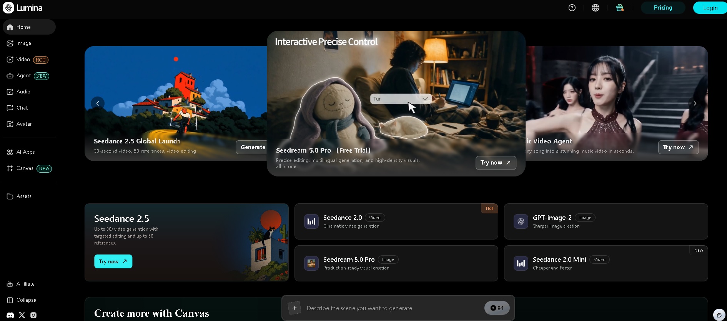Open Video section in sidebar

(29, 59)
